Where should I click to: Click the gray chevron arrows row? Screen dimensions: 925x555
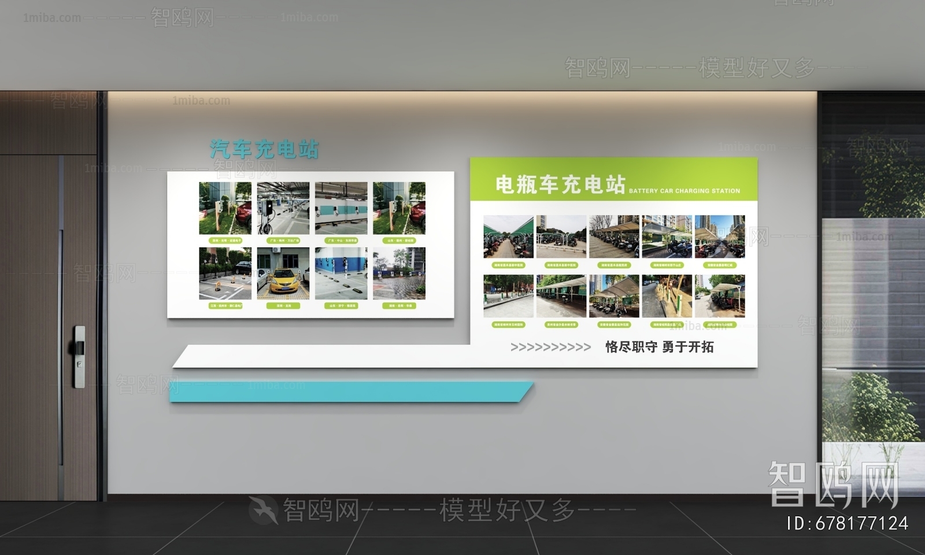[550, 347]
